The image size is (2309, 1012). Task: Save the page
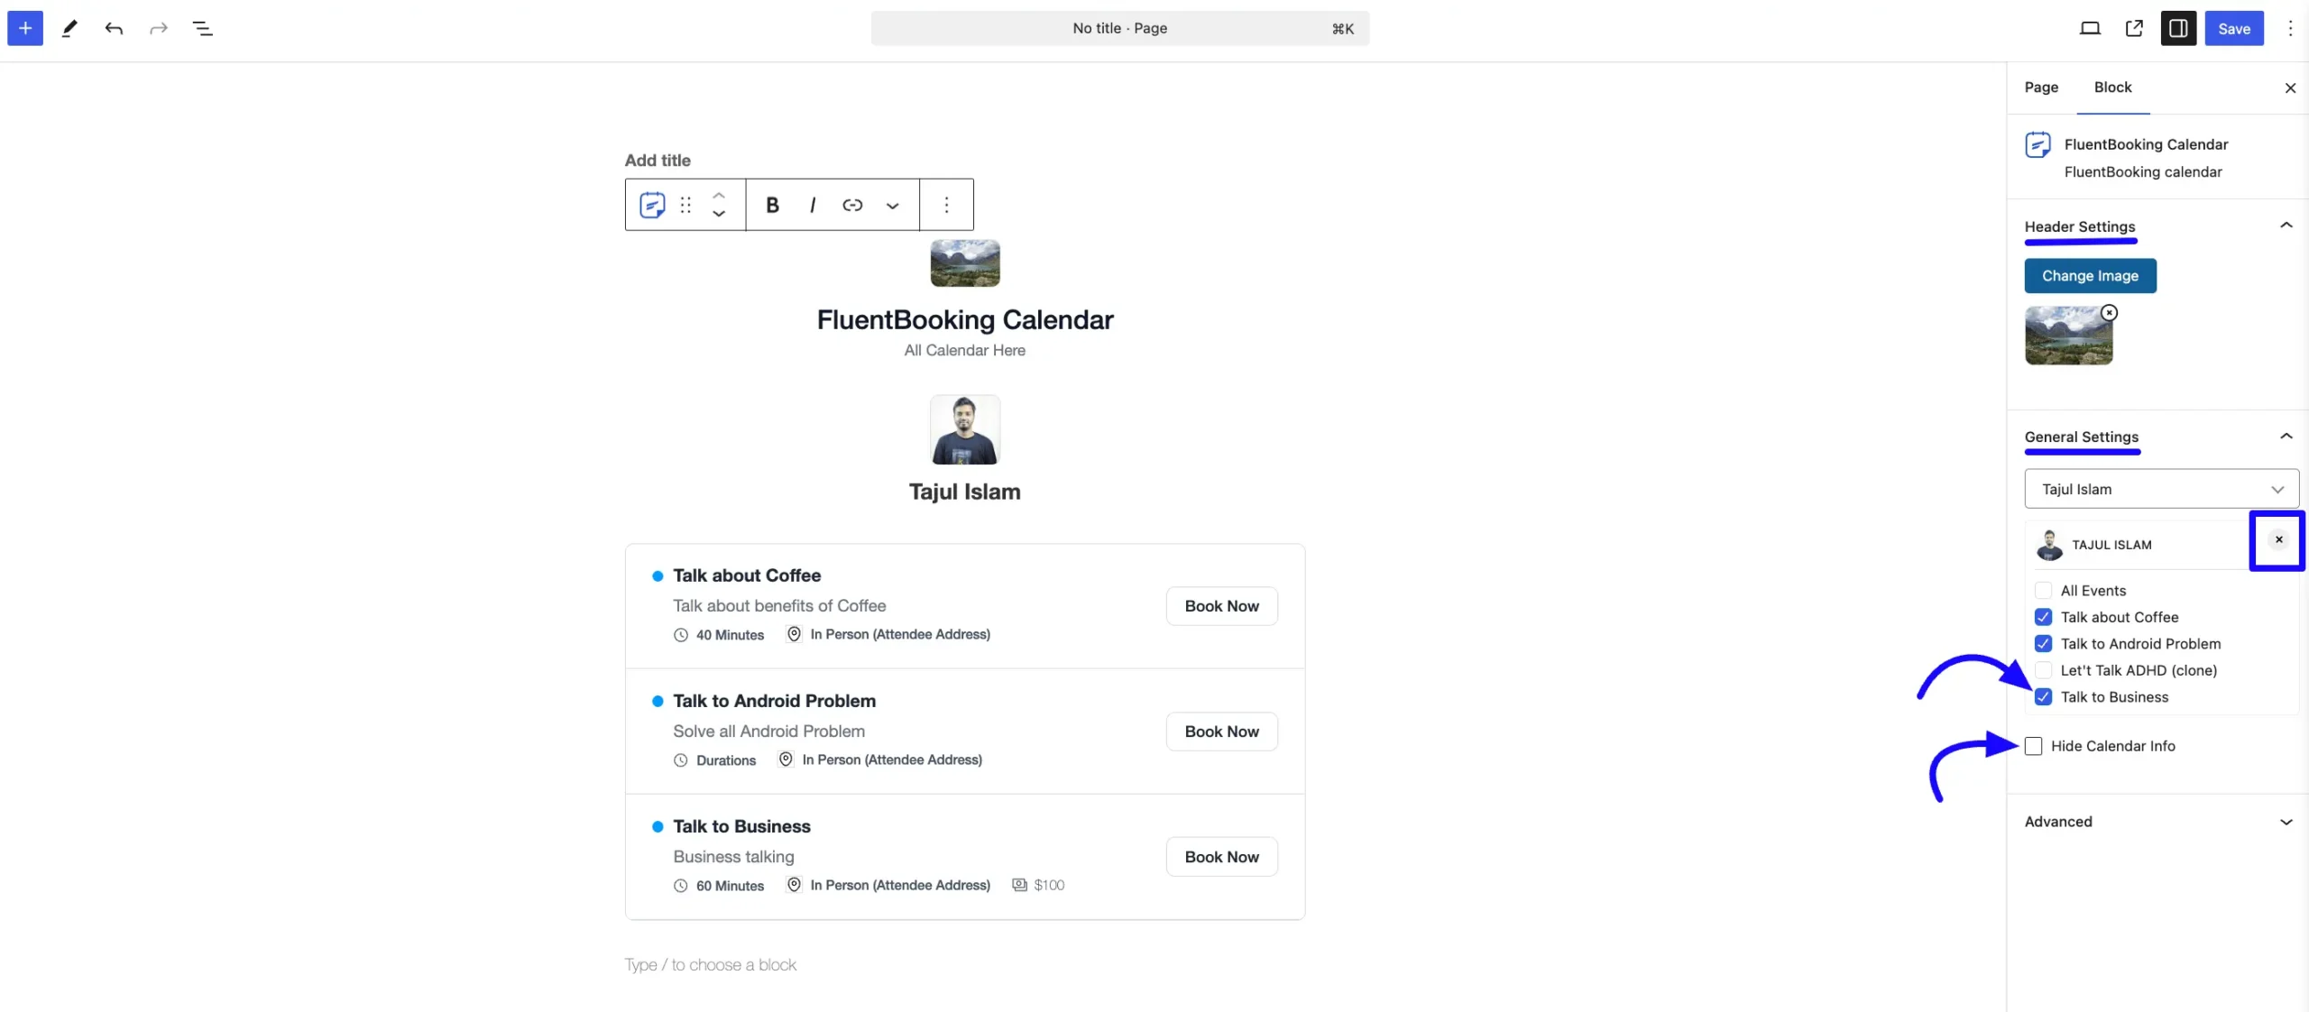(2233, 28)
